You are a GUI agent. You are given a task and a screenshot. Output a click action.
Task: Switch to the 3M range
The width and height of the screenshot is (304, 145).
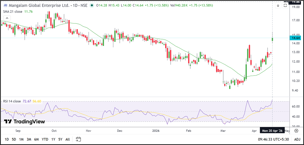tap(29, 139)
